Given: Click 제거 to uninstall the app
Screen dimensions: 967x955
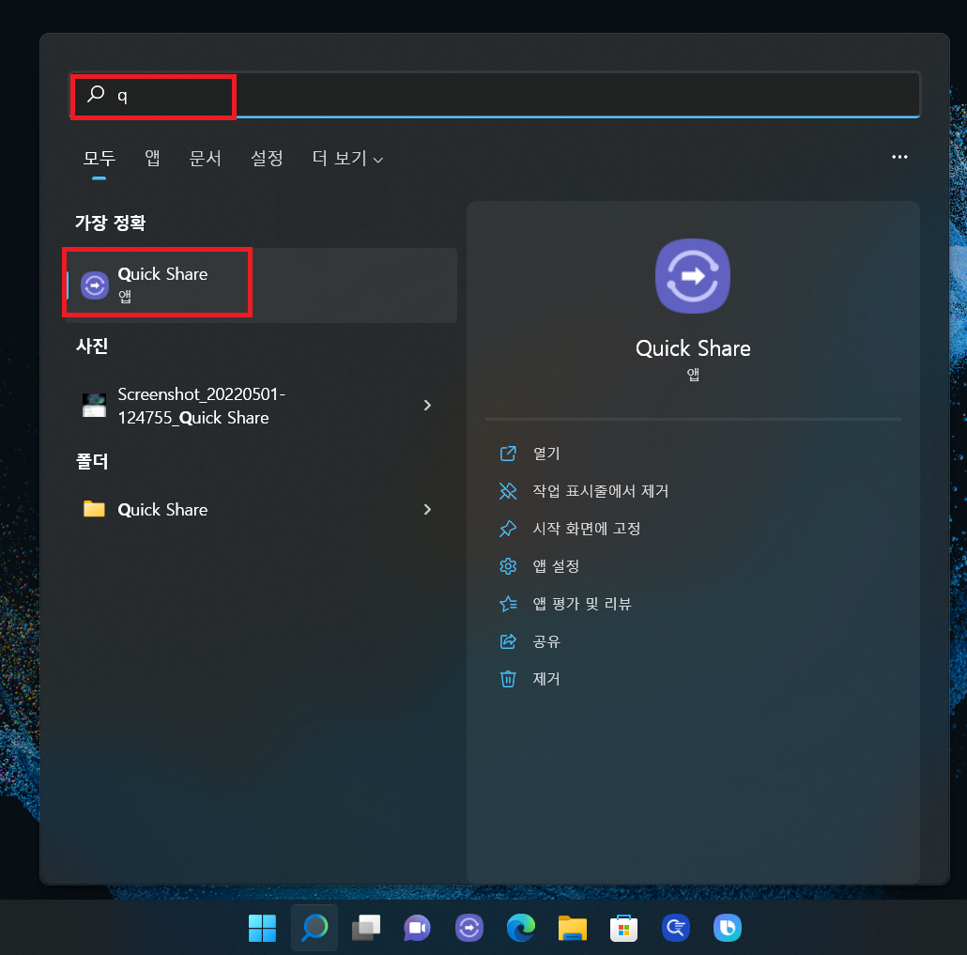Looking at the screenshot, I should pos(546,679).
